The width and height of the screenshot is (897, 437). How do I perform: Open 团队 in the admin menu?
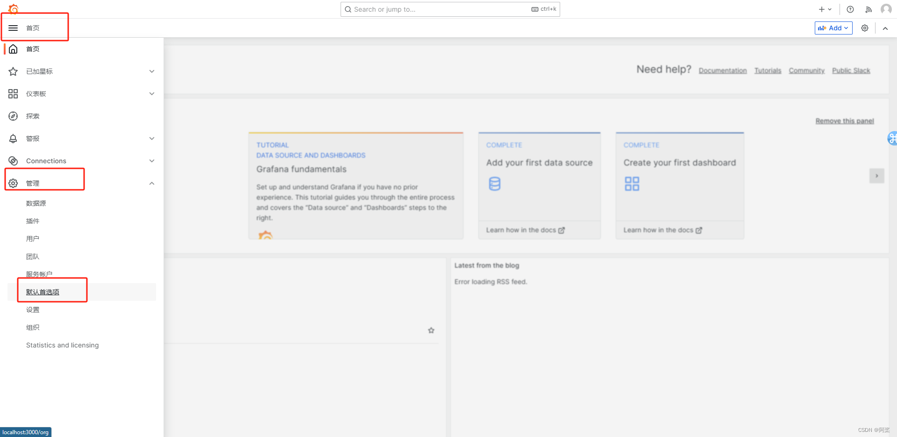point(33,257)
